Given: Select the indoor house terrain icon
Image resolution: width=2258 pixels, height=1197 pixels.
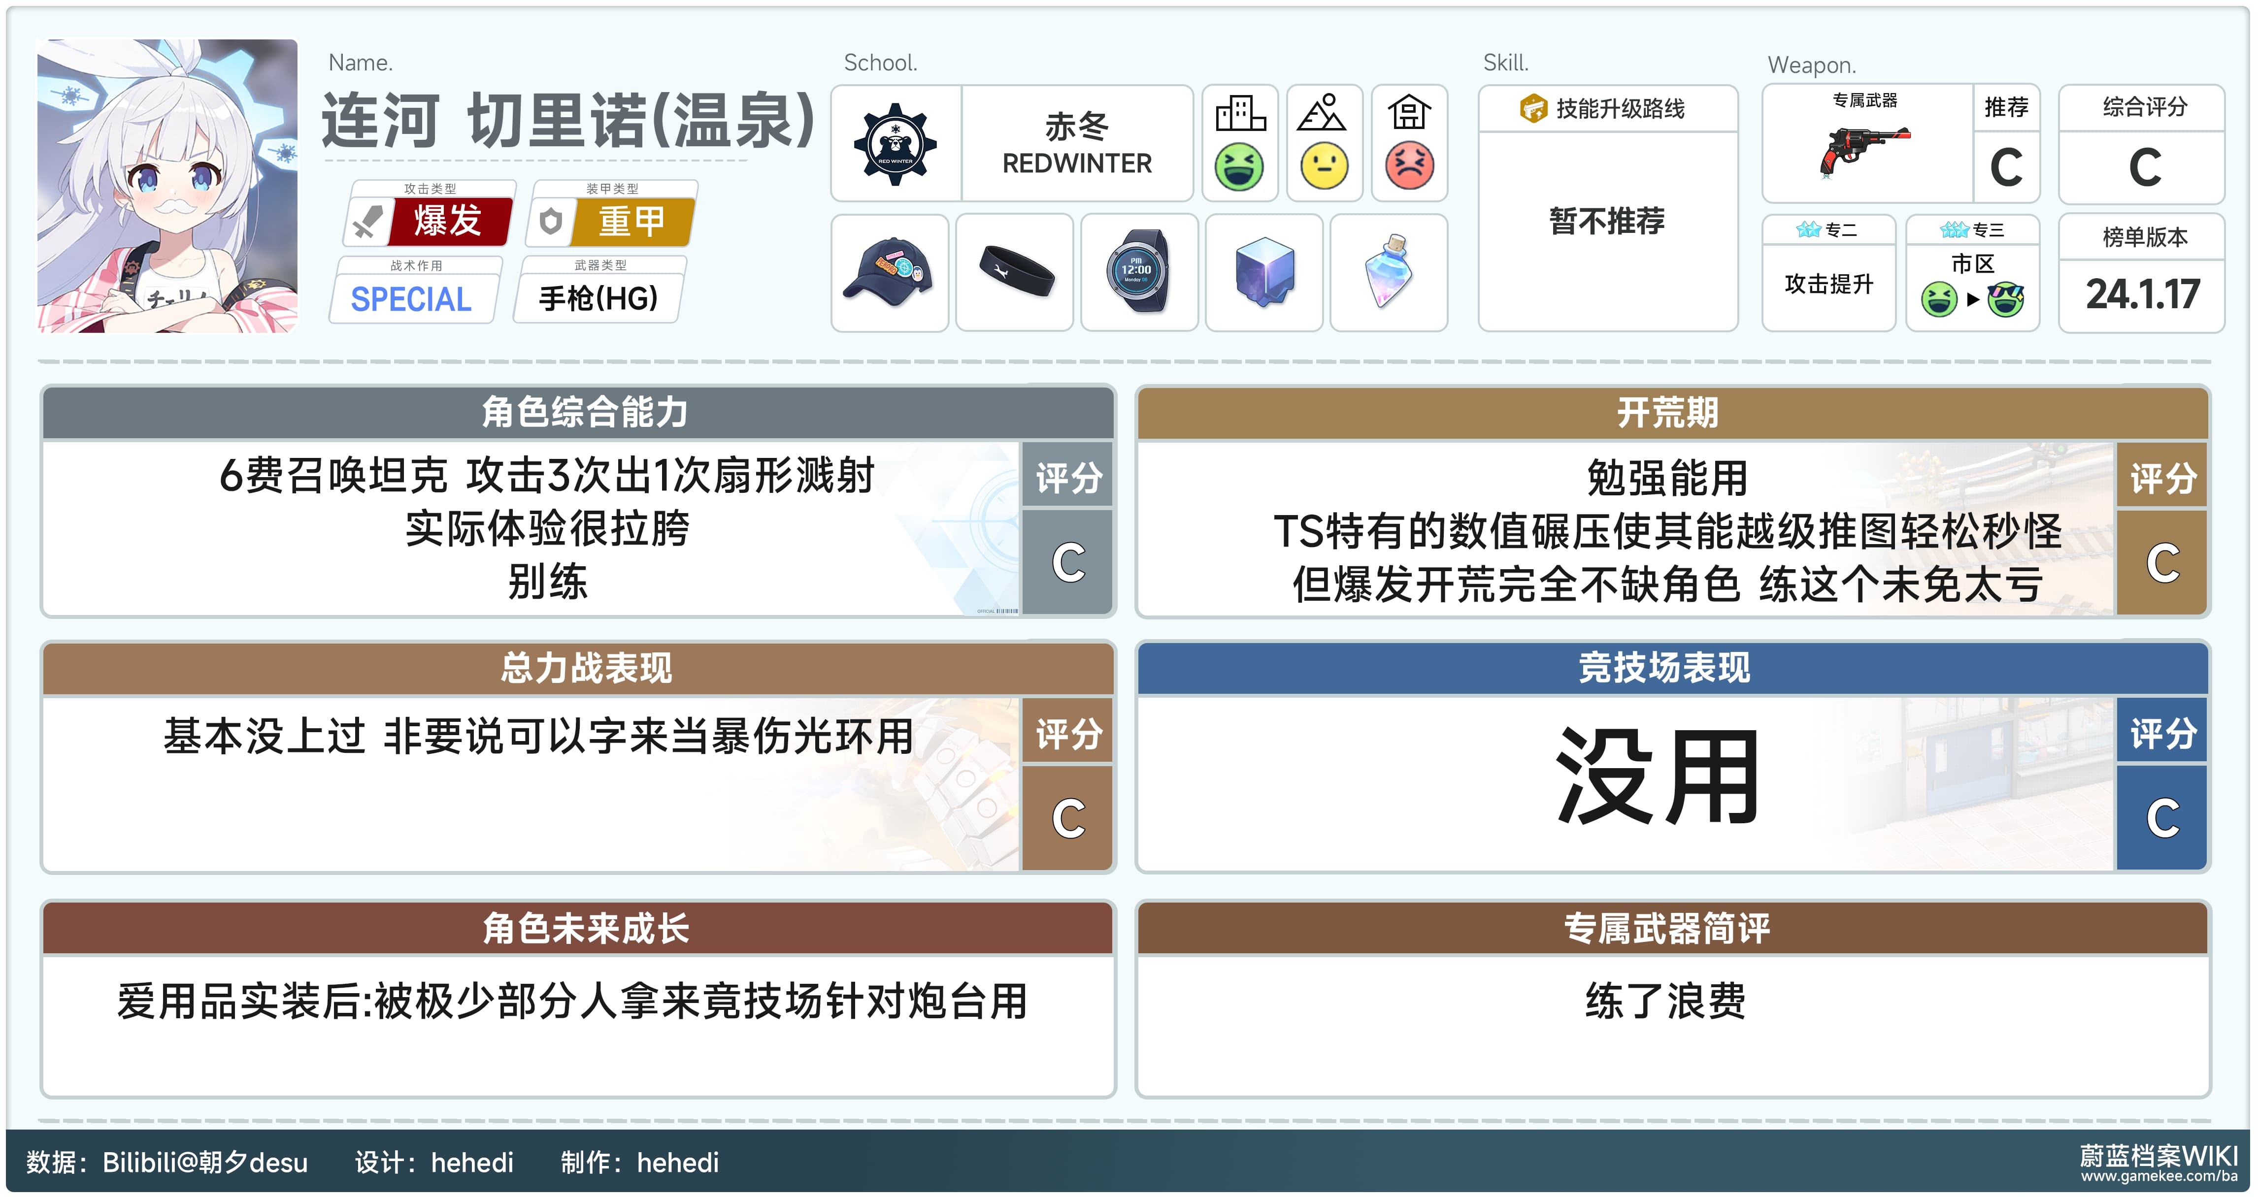Looking at the screenshot, I should pos(1409,113).
